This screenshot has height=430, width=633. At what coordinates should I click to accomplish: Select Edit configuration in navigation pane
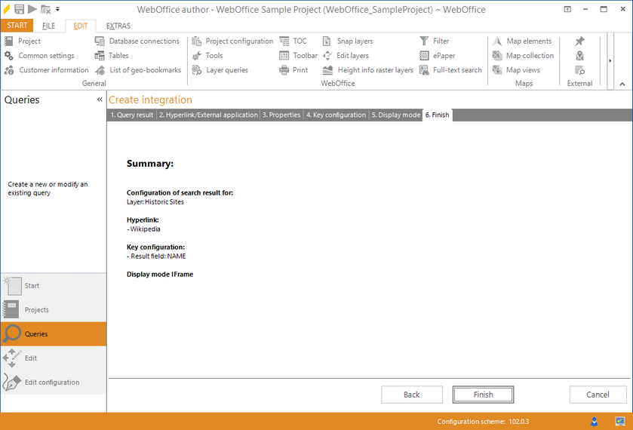pos(54,382)
